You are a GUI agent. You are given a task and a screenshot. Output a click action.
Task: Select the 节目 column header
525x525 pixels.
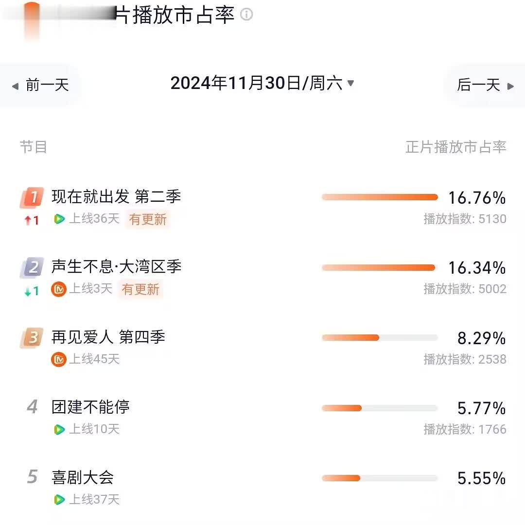pyautogui.click(x=33, y=147)
